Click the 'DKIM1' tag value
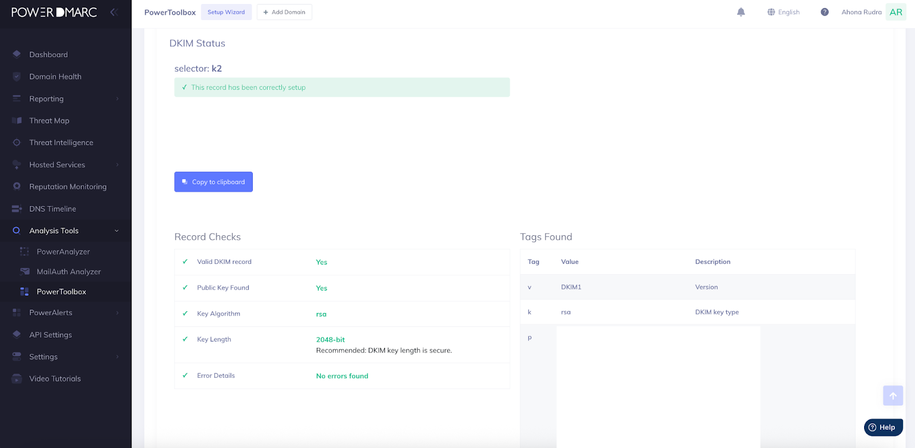The image size is (915, 448). pos(571,287)
